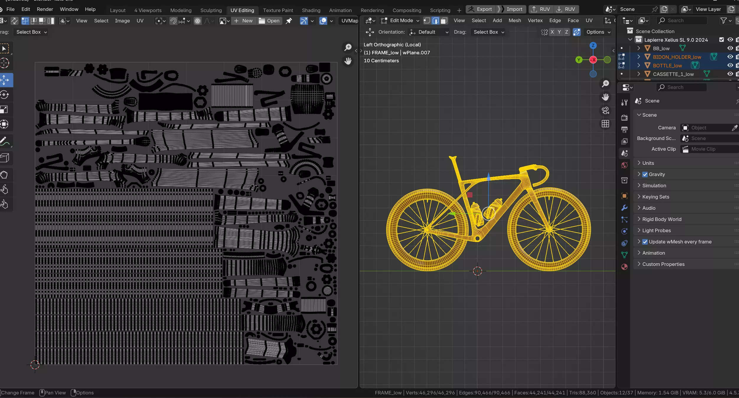Open Orientation Default dropdown
Screen dimensions: 739x398
(x=429, y=32)
